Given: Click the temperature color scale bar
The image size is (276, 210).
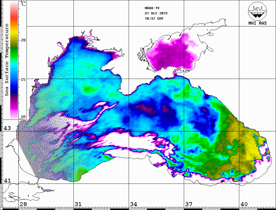Looking at the screenshot, I should click(14, 60).
